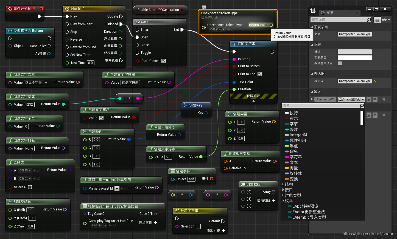The image size is (397, 239).
Task: Remove the UnexpectedTokenType input with X
Action: [x=384, y=99]
